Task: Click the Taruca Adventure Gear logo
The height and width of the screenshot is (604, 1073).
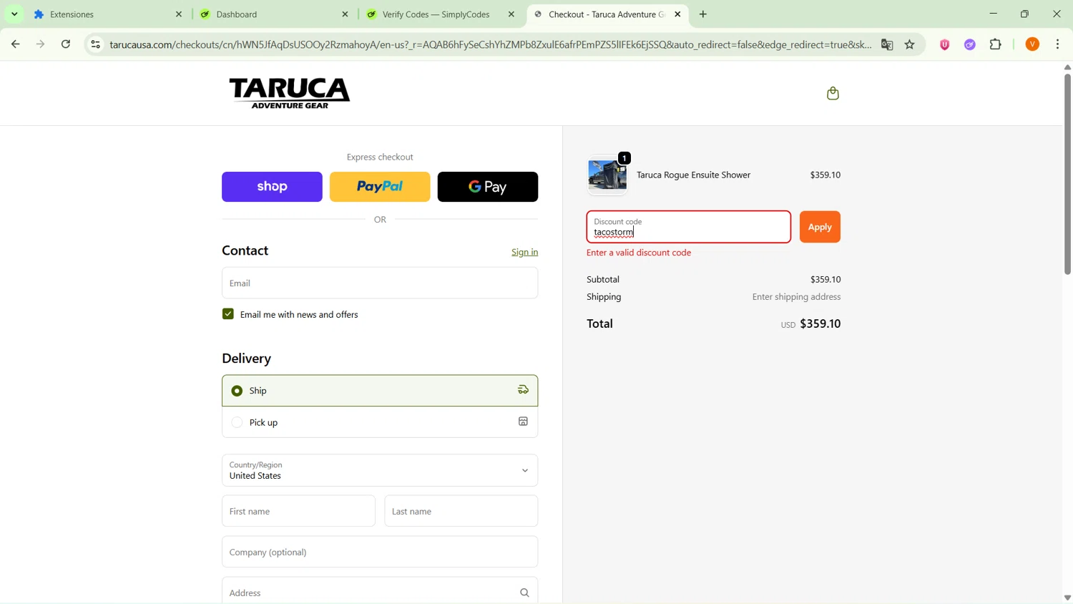Action: (x=290, y=93)
